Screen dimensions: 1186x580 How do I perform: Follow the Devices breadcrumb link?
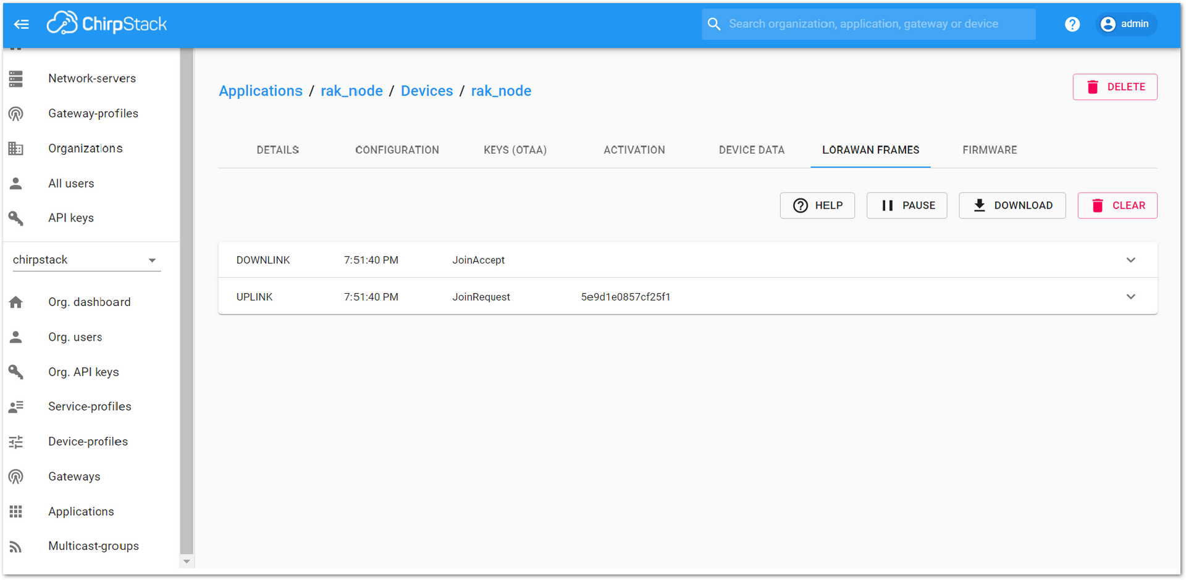[427, 91]
